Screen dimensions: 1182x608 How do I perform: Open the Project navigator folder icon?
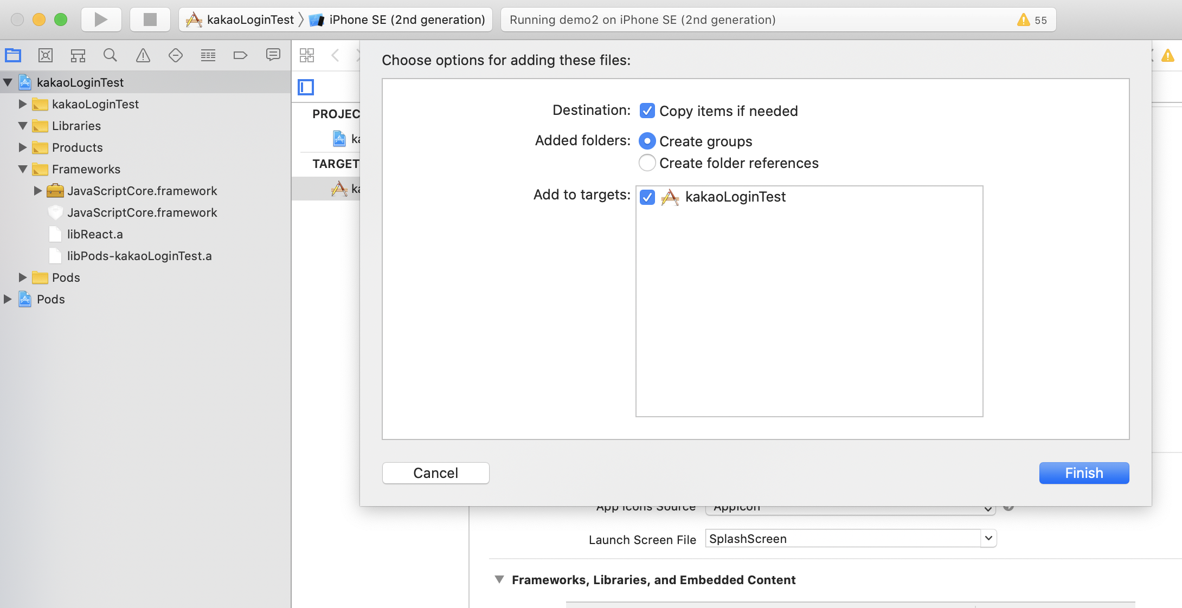click(13, 55)
